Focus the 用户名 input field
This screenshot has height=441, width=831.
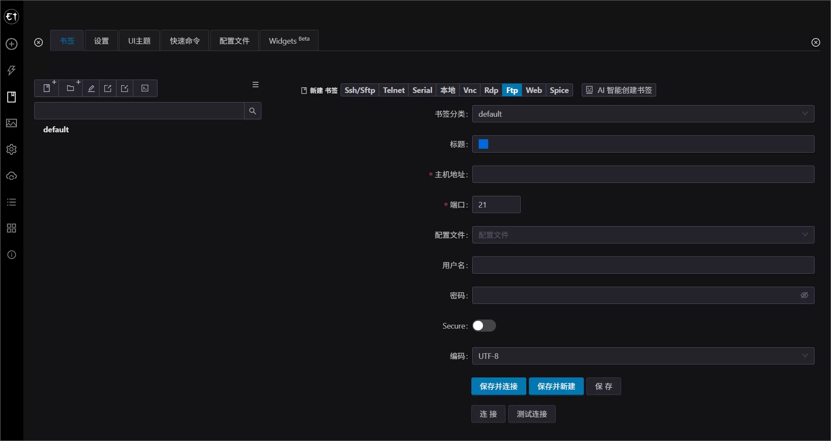tap(643, 265)
